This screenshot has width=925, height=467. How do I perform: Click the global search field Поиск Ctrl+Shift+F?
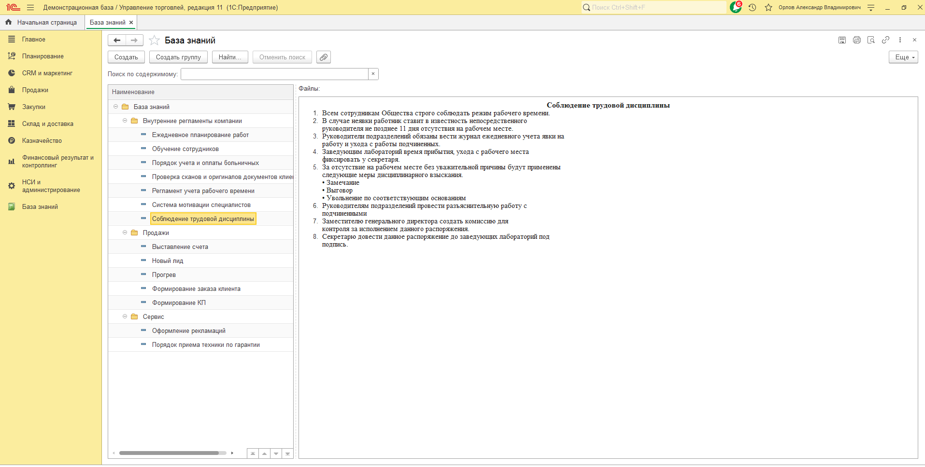pyautogui.click(x=654, y=8)
